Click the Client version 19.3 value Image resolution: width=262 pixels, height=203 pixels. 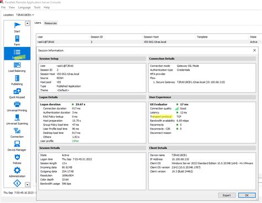182,171
